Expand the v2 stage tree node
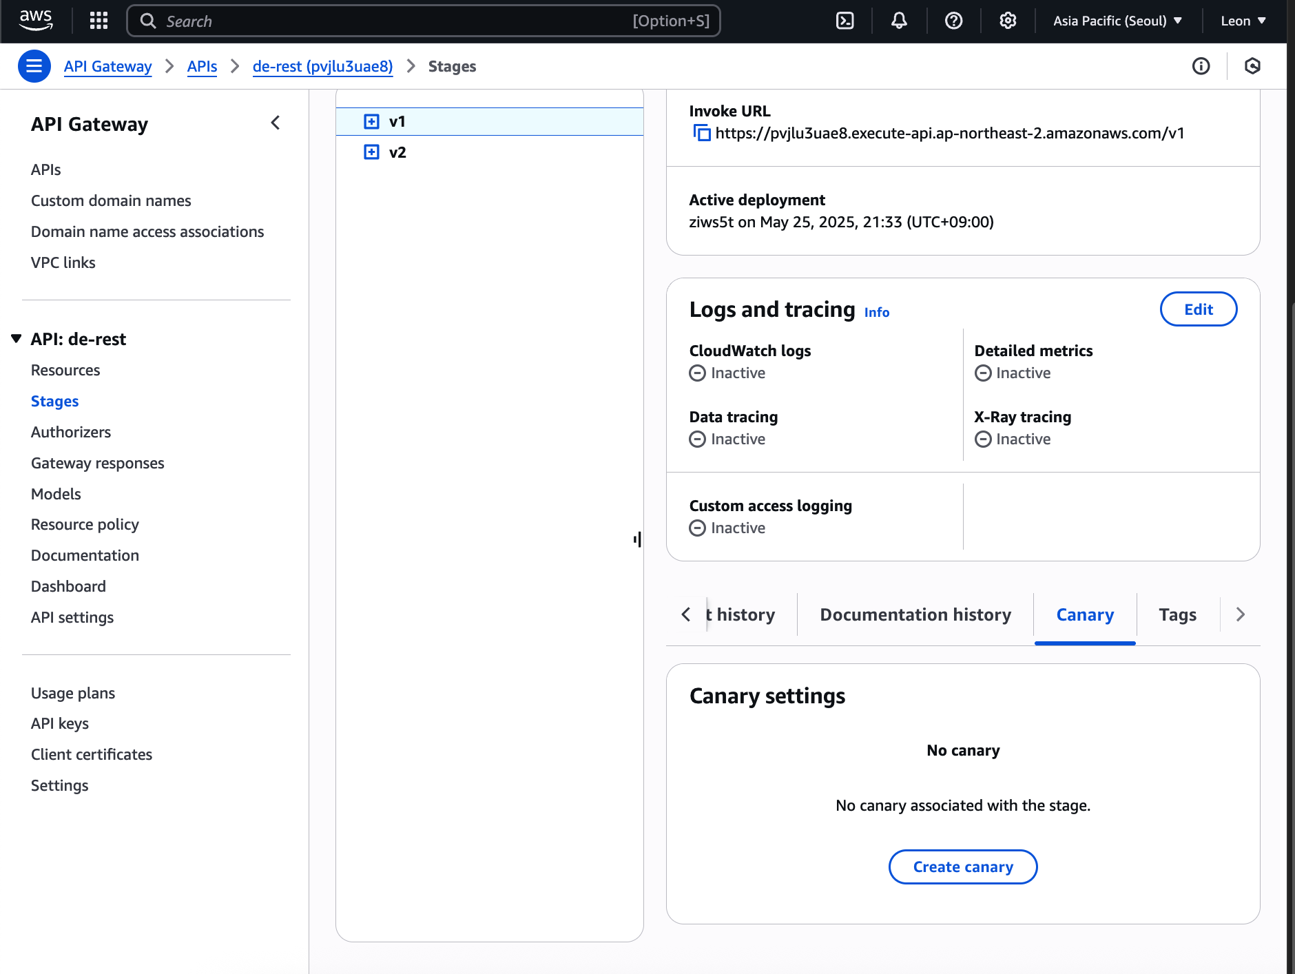 (x=371, y=152)
